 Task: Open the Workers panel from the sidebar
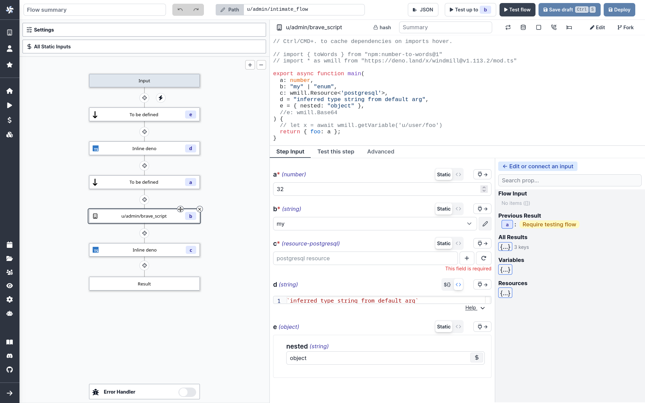(x=10, y=313)
